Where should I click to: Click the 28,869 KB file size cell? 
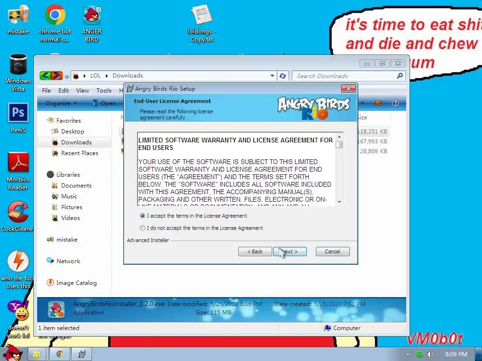click(373, 151)
